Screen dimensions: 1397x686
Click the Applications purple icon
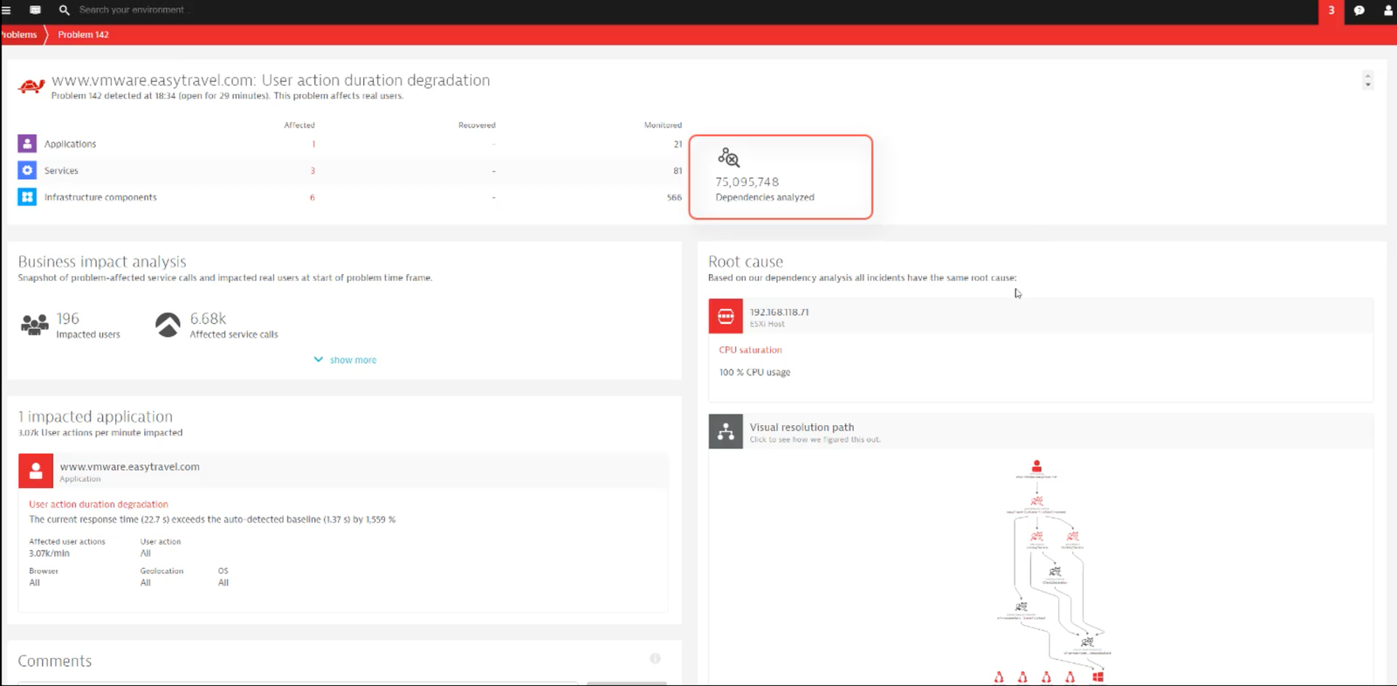pyautogui.click(x=27, y=143)
